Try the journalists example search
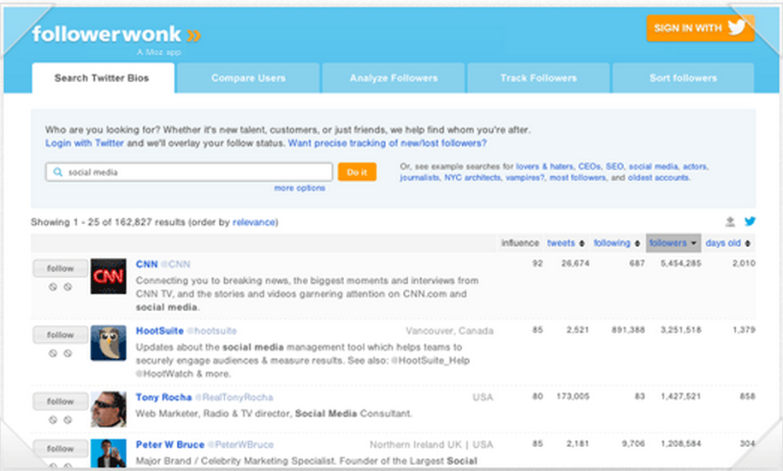Image resolution: width=783 pixels, height=471 pixels. [x=419, y=178]
